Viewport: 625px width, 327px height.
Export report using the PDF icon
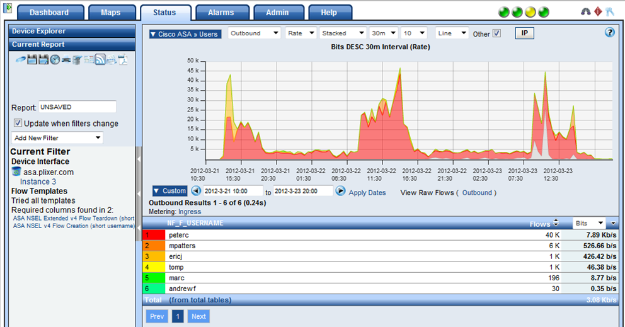click(x=123, y=60)
